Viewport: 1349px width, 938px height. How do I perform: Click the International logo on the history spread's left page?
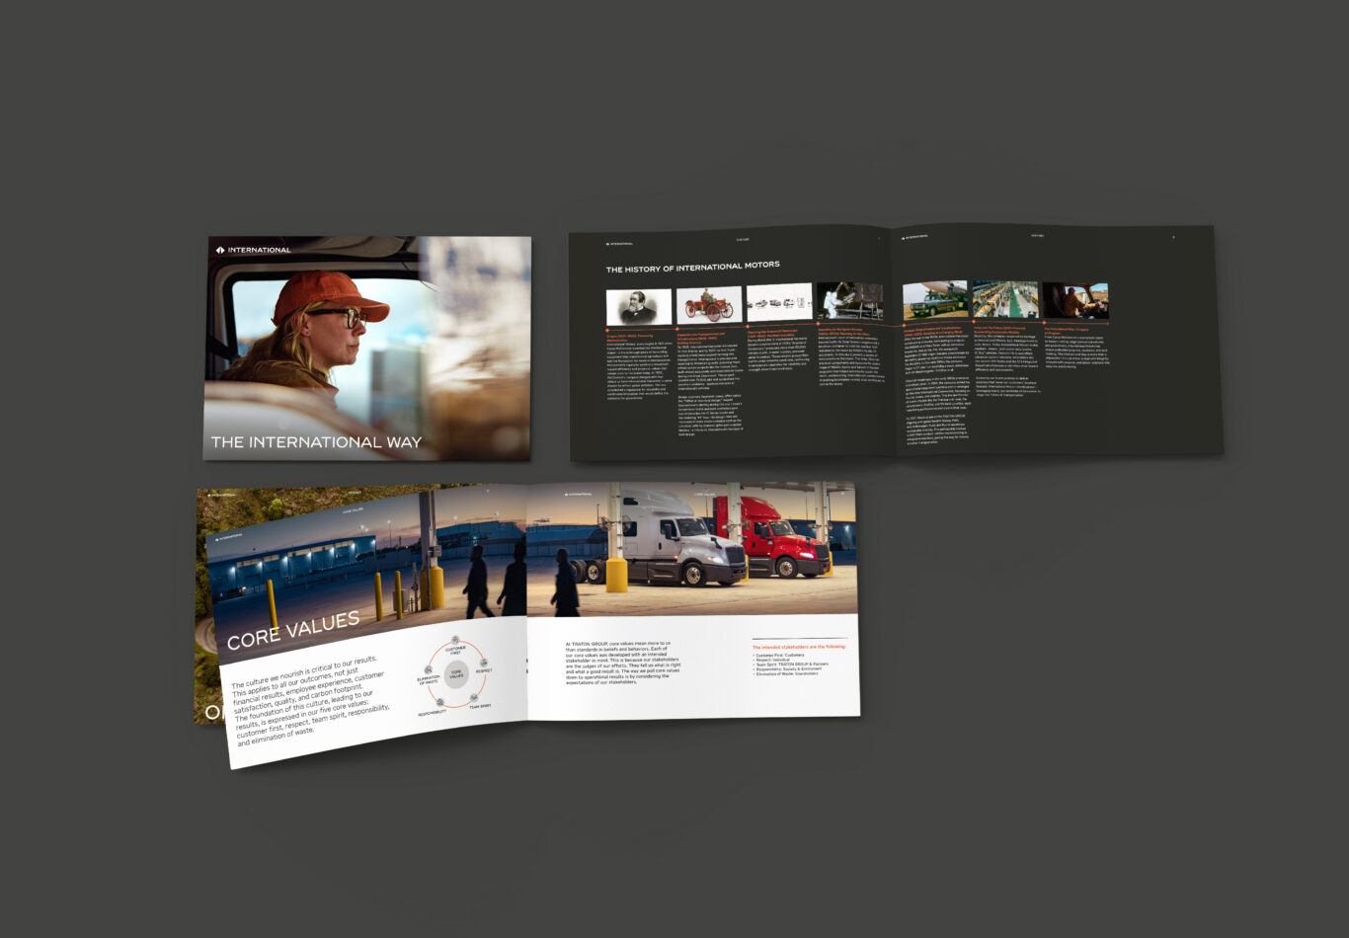[620, 243]
